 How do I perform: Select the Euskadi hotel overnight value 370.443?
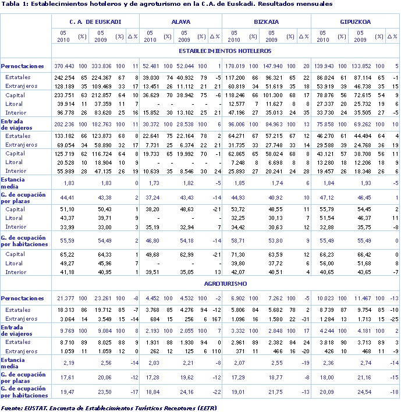pyautogui.click(x=64, y=66)
